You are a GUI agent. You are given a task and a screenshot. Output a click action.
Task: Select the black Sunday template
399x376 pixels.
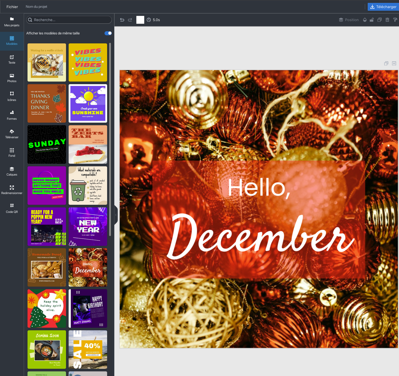47,145
